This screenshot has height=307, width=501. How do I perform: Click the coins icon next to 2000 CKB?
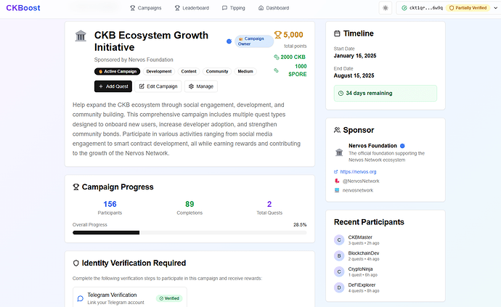coord(277,57)
